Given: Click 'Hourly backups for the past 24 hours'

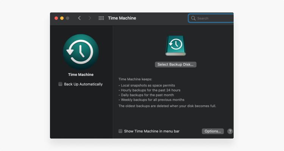Looking at the screenshot, I should point(150,90).
